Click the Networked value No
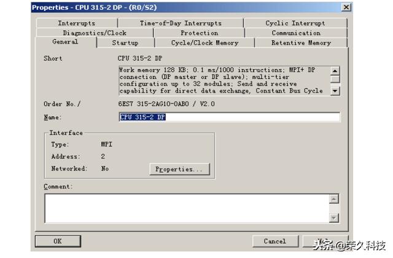The height and width of the screenshot is (258, 393). [x=105, y=169]
